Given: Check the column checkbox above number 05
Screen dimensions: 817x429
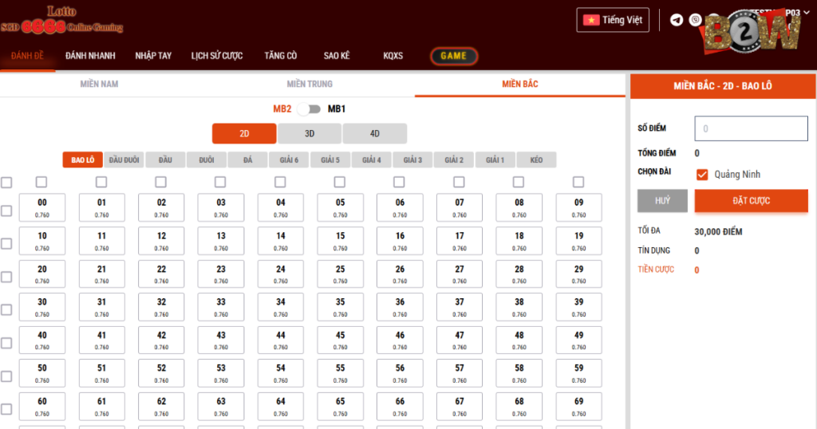Looking at the screenshot, I should tap(340, 182).
